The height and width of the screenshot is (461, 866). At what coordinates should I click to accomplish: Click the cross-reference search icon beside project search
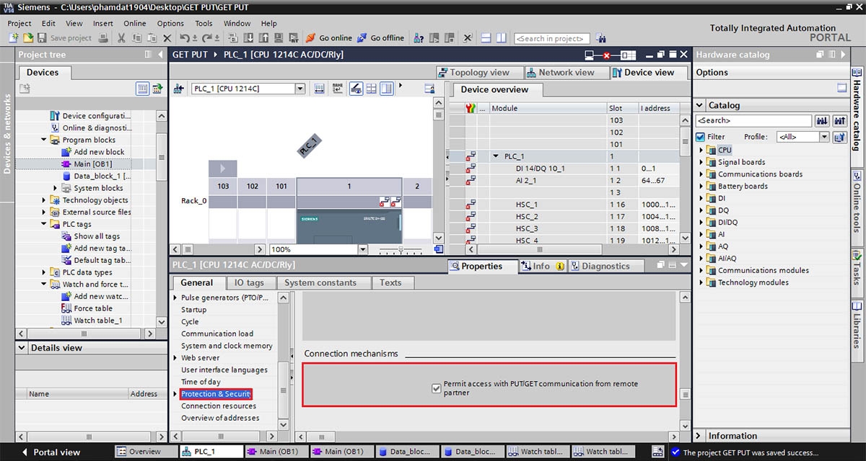click(x=600, y=38)
